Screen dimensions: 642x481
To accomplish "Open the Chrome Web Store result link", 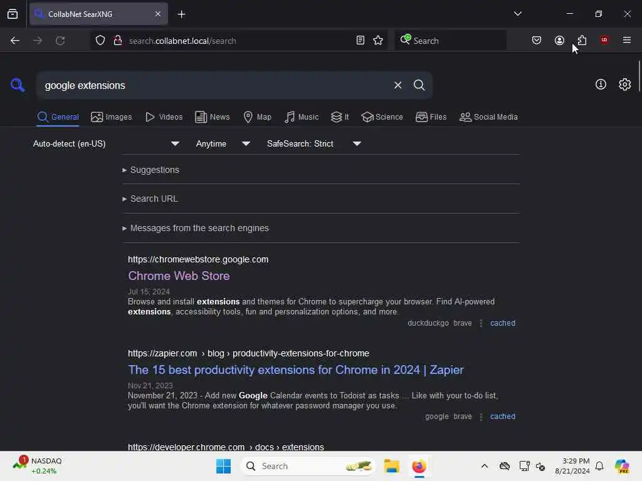I will (x=179, y=276).
